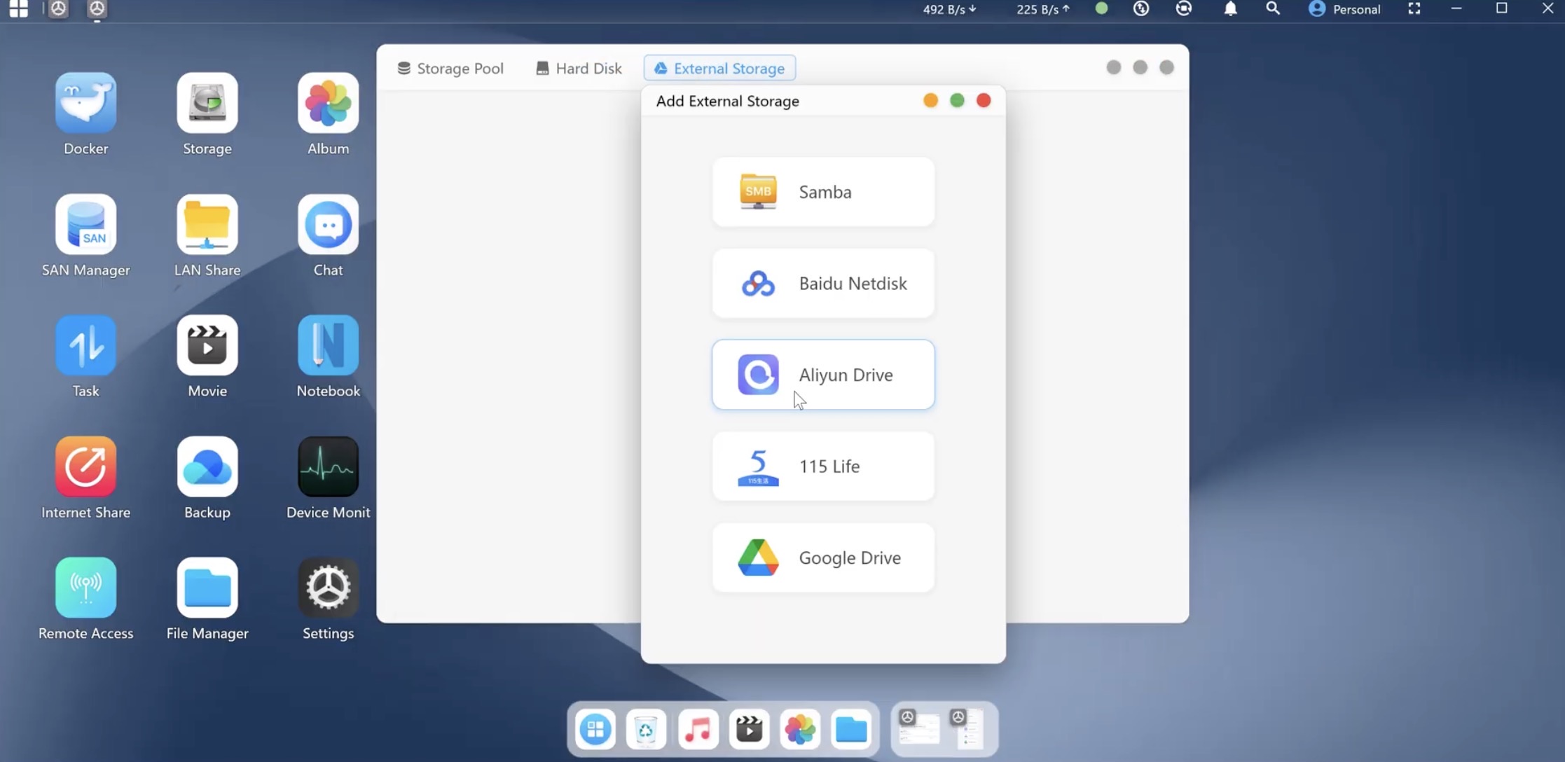This screenshot has height=762, width=1565.
Task: Click the up-down arrows transfer icon in top bar
Action: [1141, 9]
